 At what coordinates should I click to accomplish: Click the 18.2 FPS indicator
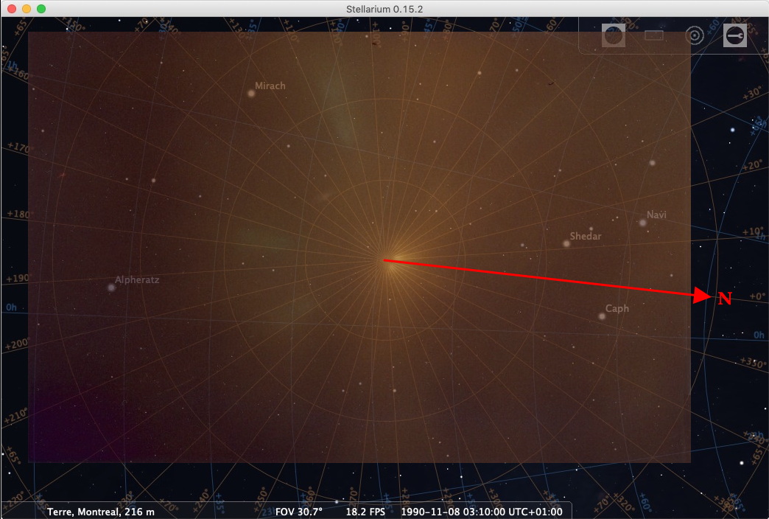click(367, 512)
